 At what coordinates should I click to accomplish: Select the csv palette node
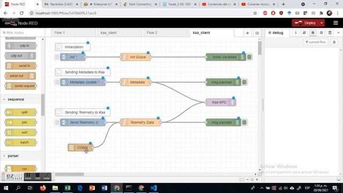(20, 168)
